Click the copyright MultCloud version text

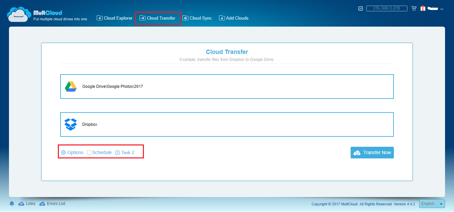363,204
